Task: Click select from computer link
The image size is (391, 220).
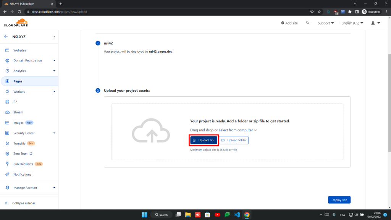Action: tap(236, 130)
